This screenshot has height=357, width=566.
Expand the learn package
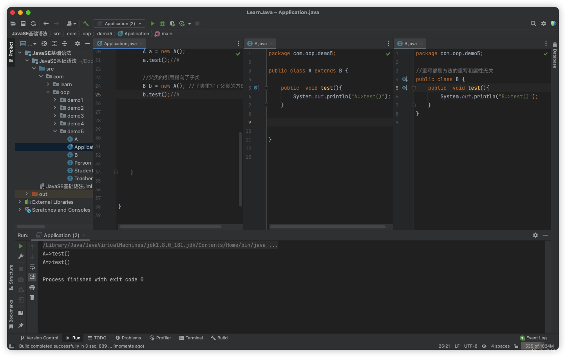click(x=48, y=84)
